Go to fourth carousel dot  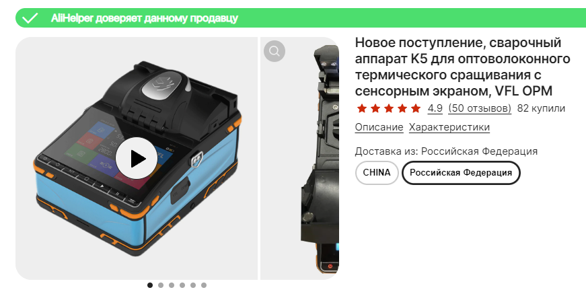click(182, 285)
